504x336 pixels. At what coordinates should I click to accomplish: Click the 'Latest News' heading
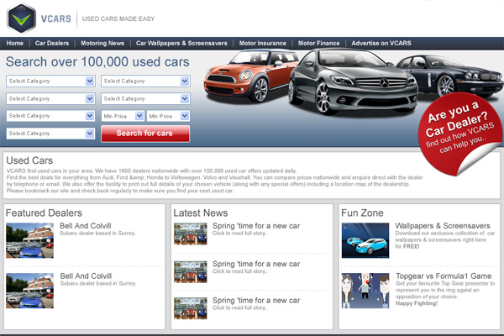(201, 213)
